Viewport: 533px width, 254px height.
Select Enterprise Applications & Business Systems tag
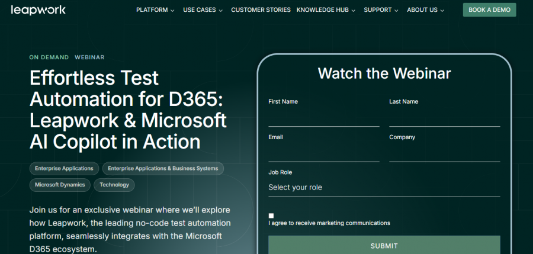pos(163,168)
